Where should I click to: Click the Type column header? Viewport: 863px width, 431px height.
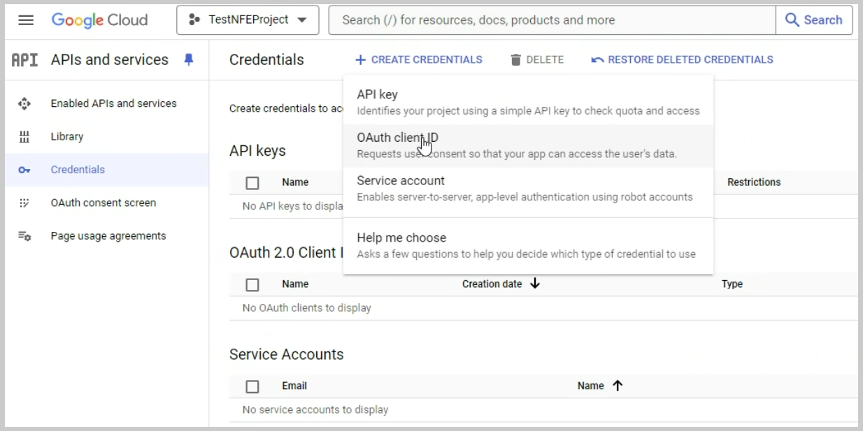(732, 284)
